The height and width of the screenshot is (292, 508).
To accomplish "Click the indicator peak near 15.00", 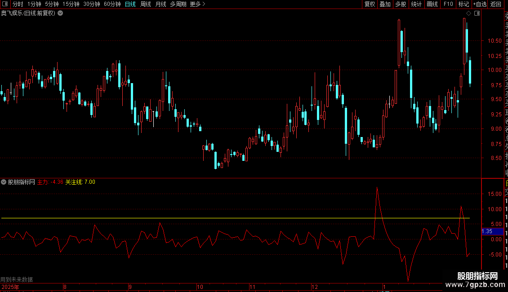I will 377,188.
